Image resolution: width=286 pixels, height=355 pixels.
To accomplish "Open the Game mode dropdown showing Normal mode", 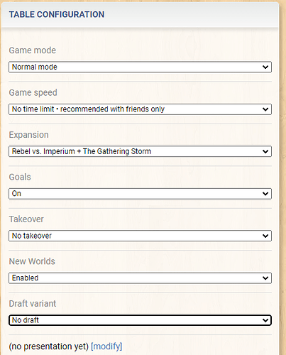I will pyautogui.click(x=140, y=67).
